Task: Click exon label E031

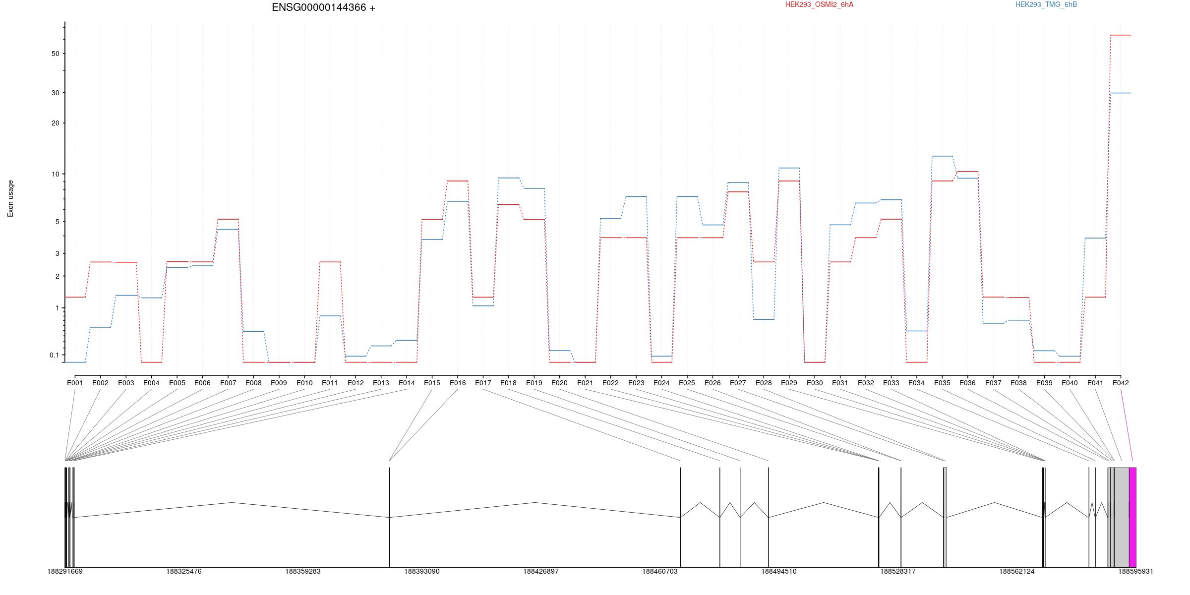Action: [840, 383]
